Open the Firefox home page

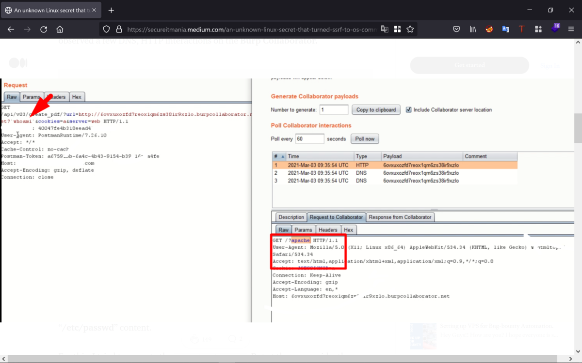coord(60,30)
